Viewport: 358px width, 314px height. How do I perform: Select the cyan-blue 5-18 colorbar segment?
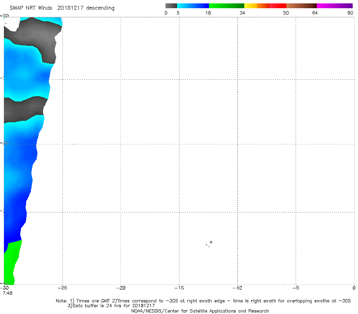tap(193, 6)
